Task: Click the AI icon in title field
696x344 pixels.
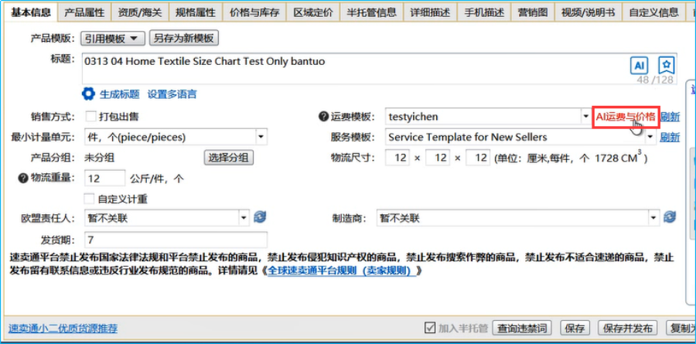Action: tap(640, 66)
